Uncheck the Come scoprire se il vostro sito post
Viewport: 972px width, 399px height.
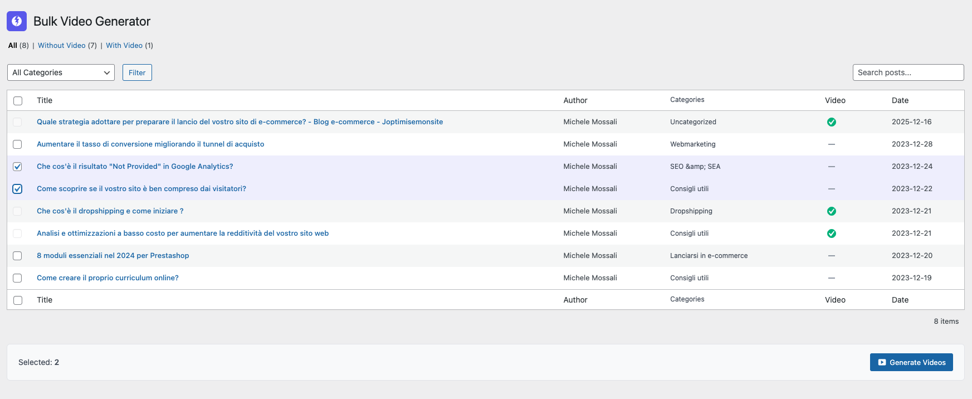pos(18,189)
